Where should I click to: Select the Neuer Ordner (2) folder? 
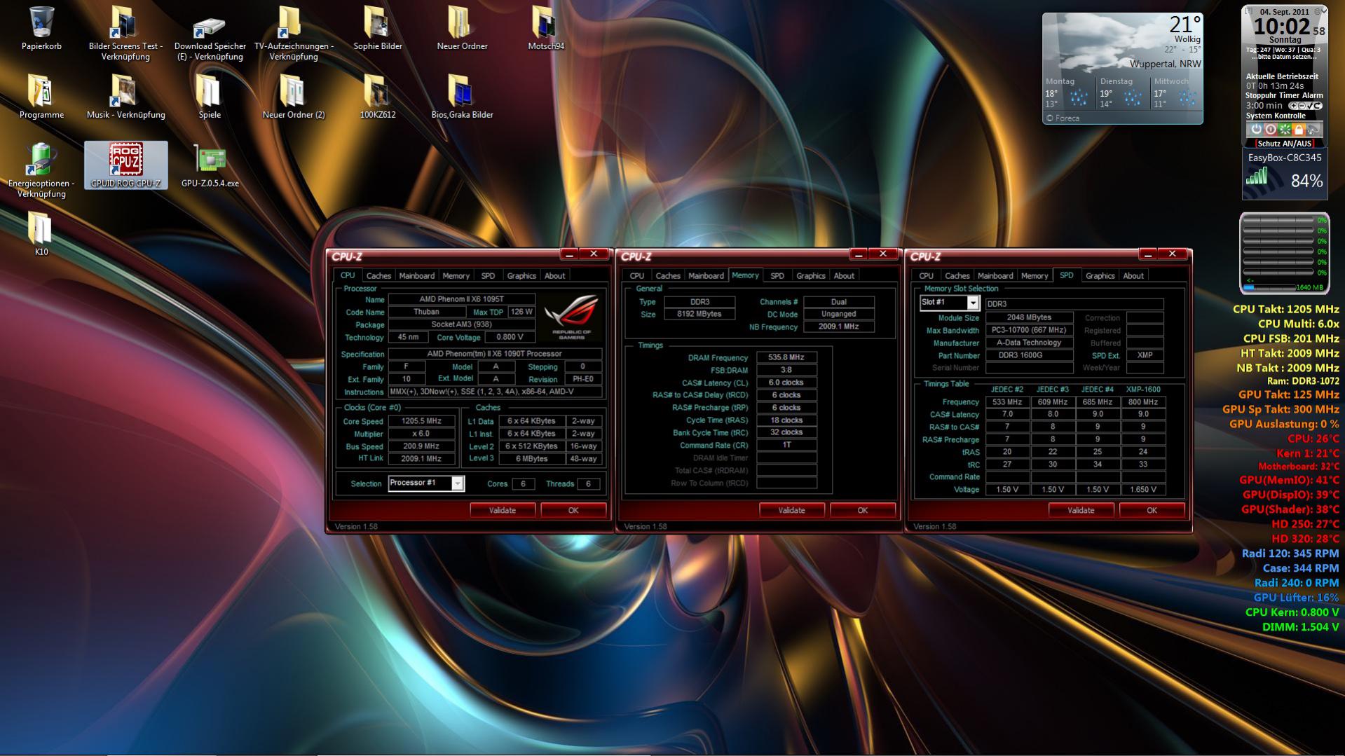tap(294, 97)
